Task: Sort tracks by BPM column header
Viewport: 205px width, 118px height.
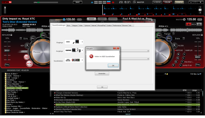Action: click(184, 90)
